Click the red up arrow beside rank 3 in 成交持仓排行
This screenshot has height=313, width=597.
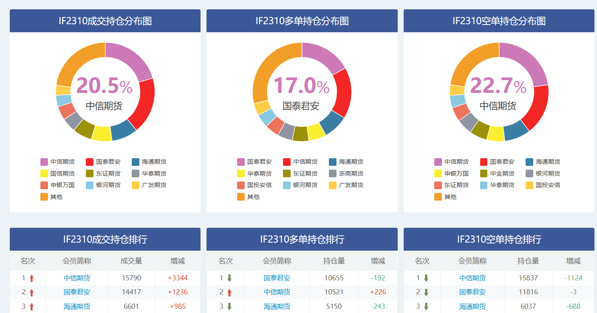coord(31,306)
